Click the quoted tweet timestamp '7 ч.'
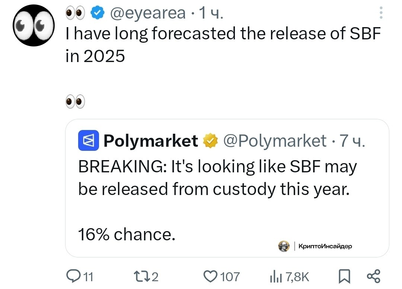Image resolution: width=402 pixels, height=289 pixels. coord(352,141)
